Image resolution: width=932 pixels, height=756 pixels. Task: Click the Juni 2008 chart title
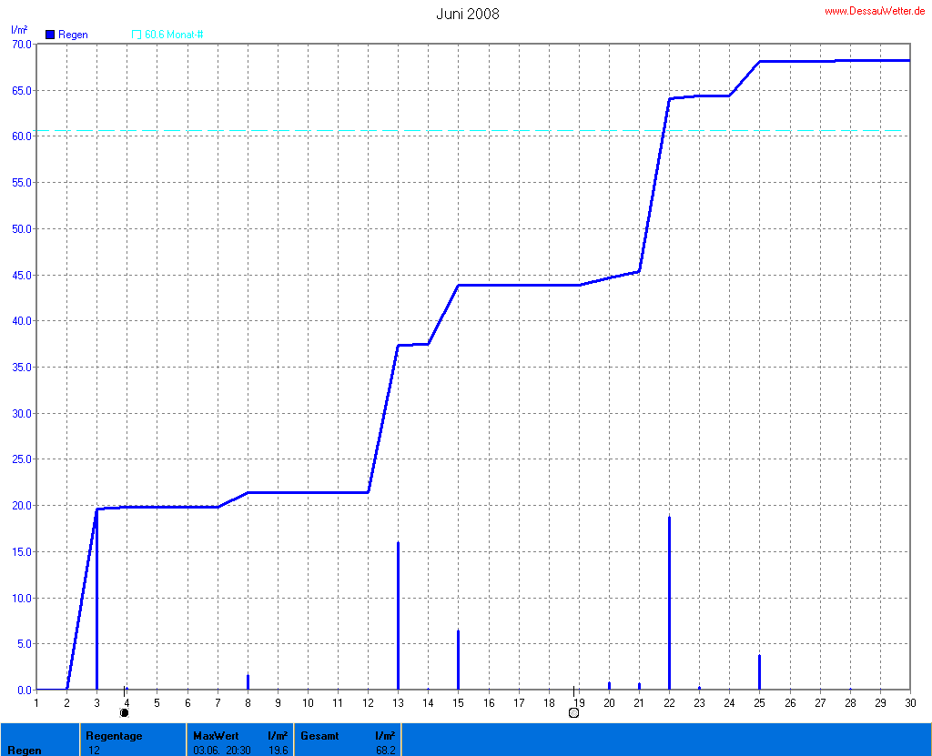(x=467, y=14)
